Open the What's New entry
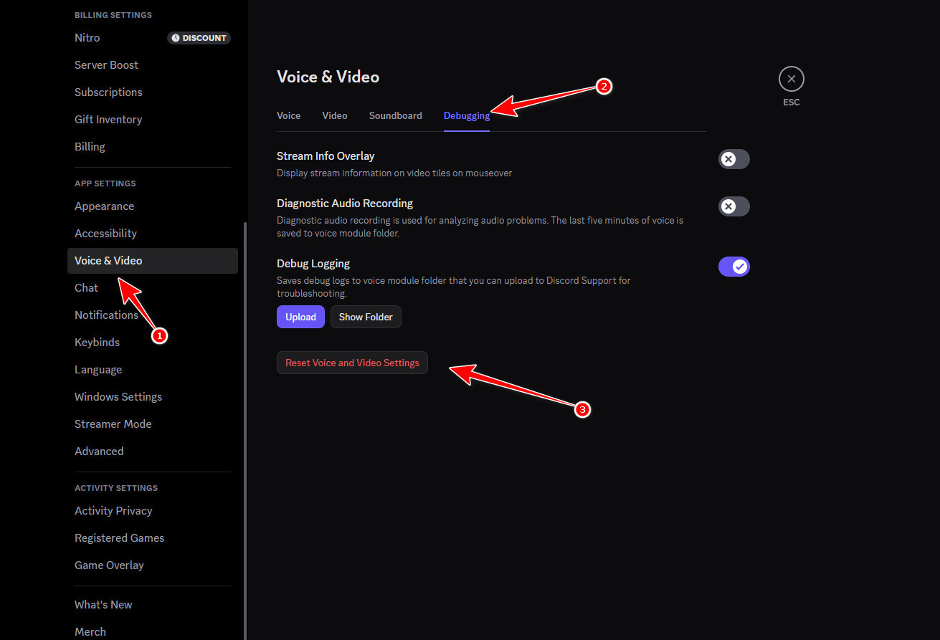 point(153,605)
